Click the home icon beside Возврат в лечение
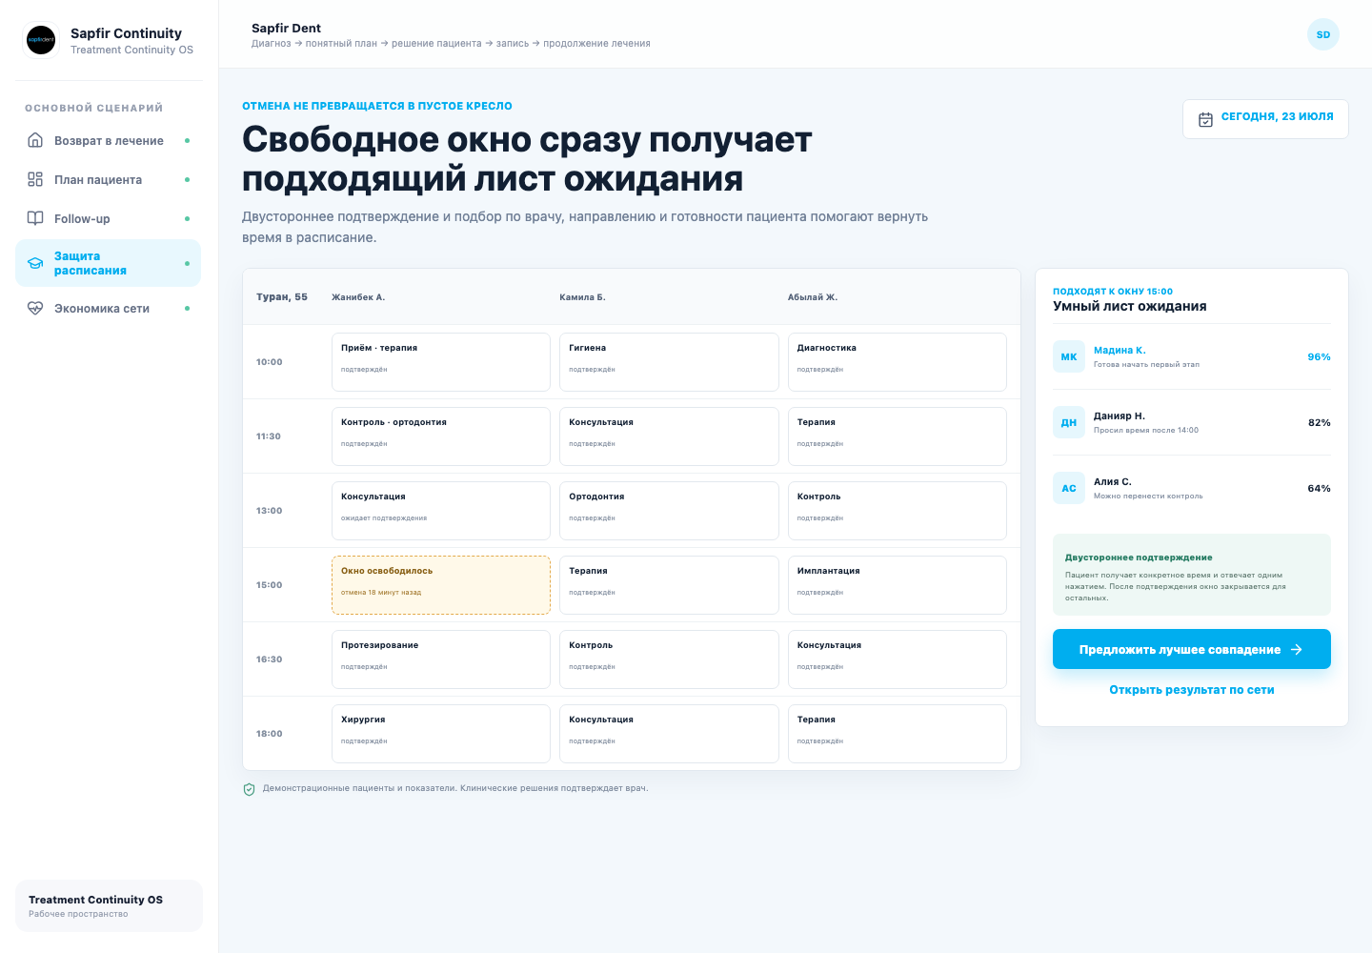 click(x=35, y=140)
